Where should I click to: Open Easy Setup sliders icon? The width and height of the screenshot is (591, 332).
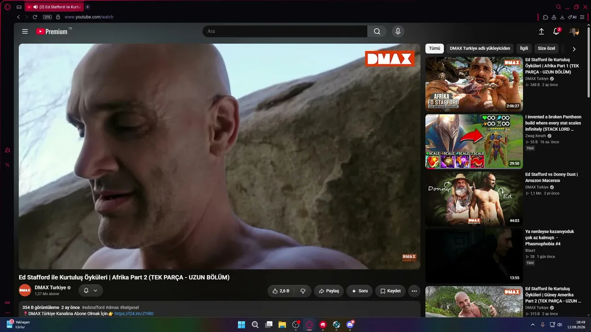582,17
